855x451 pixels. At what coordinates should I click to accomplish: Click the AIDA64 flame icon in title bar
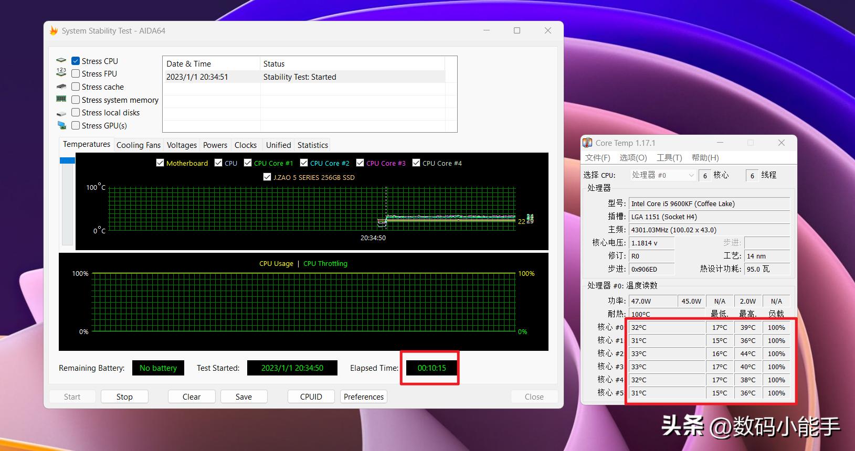coord(54,31)
